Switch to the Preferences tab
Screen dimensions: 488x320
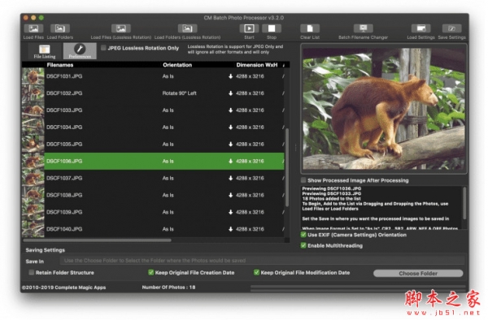80,51
